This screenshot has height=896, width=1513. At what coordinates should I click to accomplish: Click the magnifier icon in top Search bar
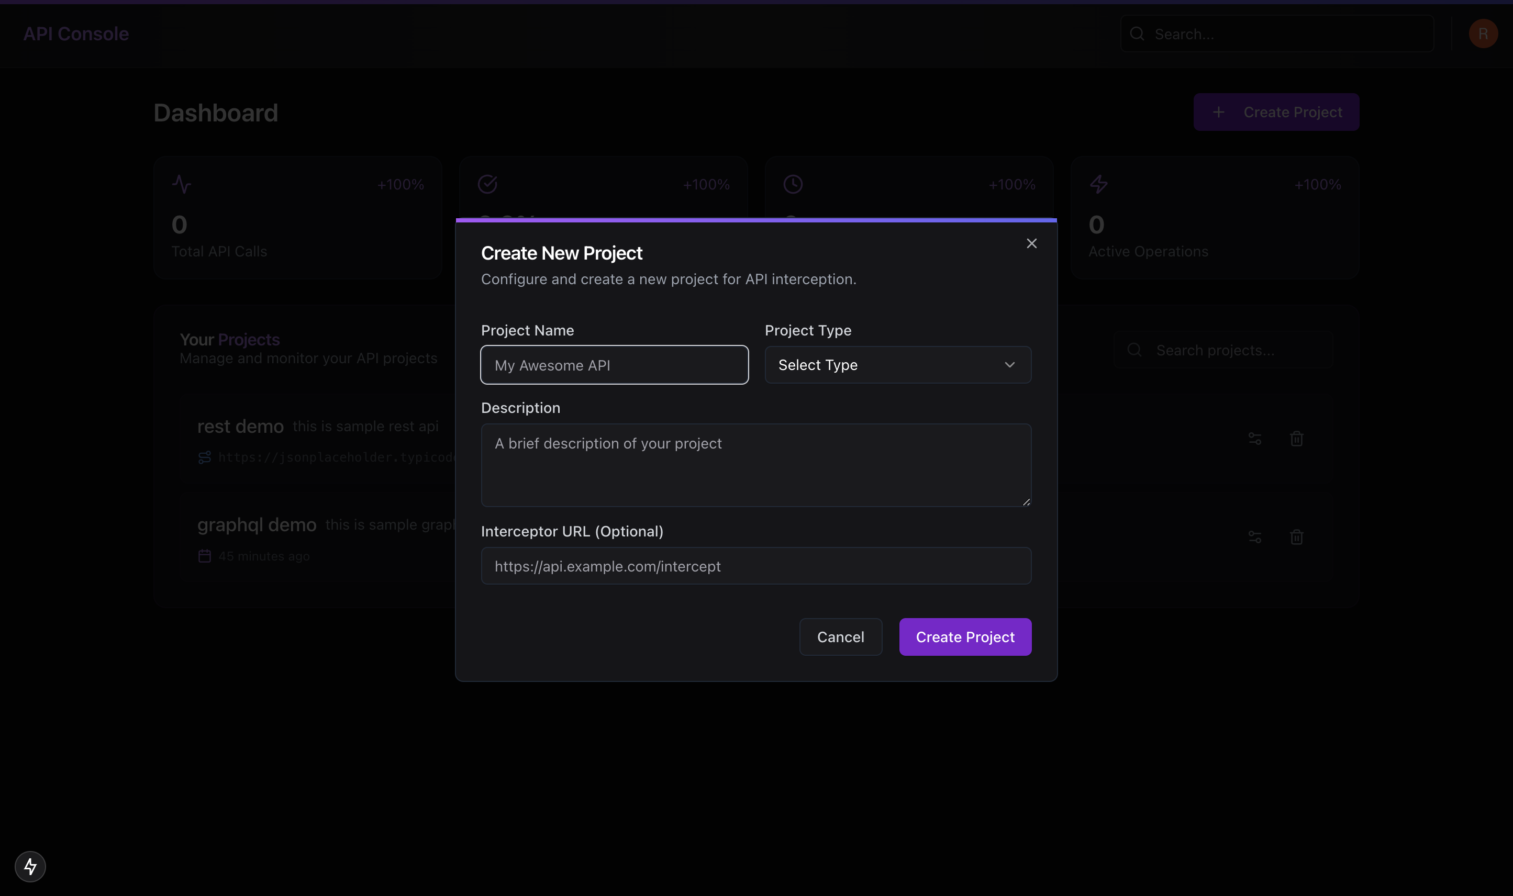(x=1137, y=34)
